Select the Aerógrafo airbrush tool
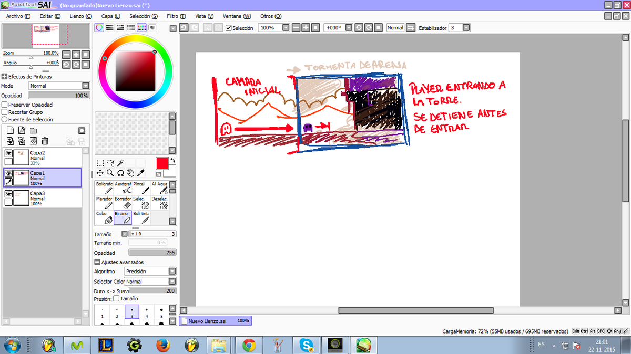Screen dimensions: 631x354 [122, 188]
